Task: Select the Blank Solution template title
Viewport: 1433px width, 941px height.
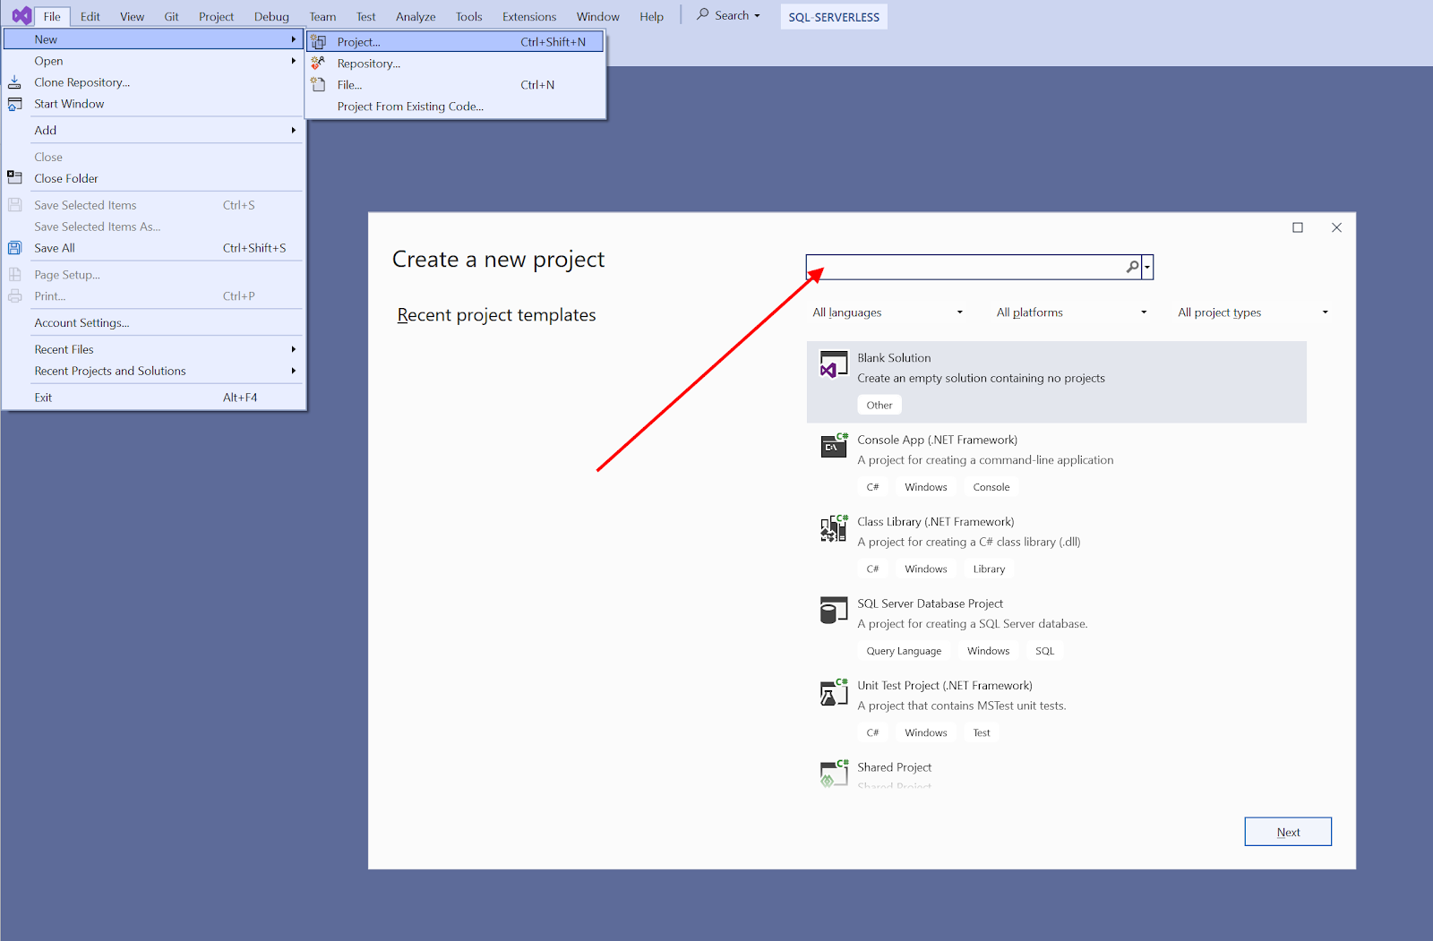Action: 894,357
